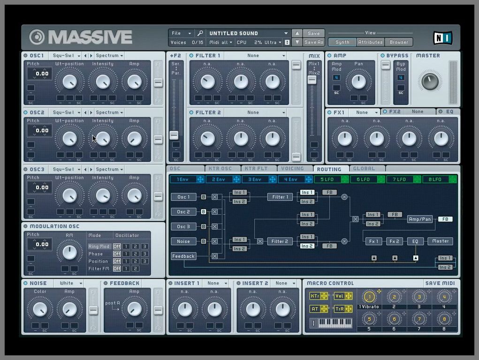Image resolution: width=479 pixels, height=360 pixels.
Task: Click OSC1 next wavetable arrow
Action: click(91, 56)
